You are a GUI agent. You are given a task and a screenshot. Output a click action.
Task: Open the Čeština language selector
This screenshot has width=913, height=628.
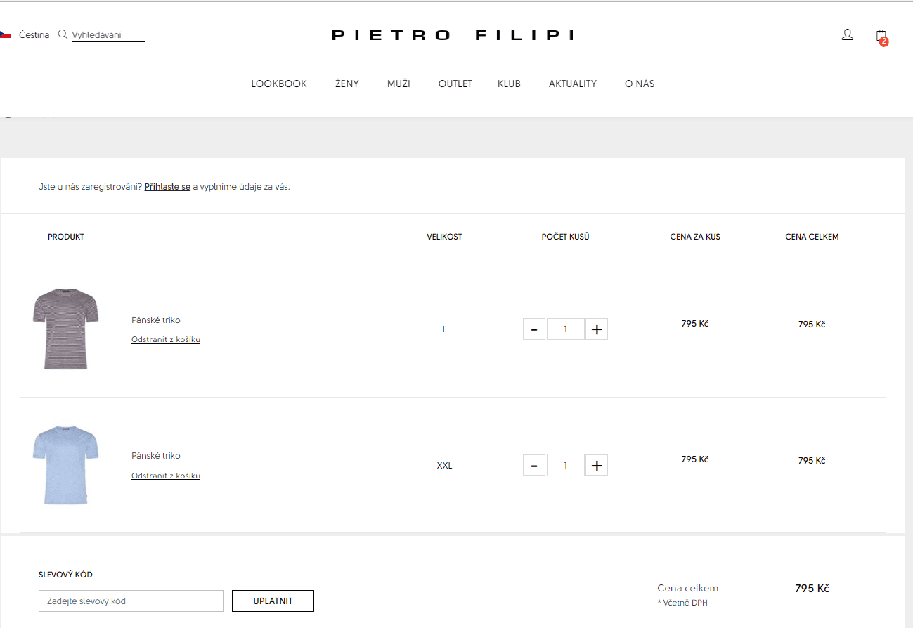point(34,35)
